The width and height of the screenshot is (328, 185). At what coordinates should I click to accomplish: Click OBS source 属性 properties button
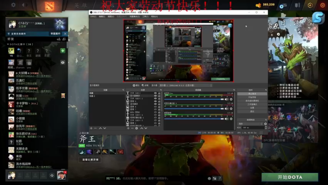coord(136,86)
